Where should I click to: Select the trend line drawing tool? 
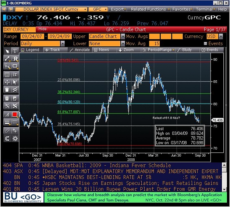click(x=7, y=59)
